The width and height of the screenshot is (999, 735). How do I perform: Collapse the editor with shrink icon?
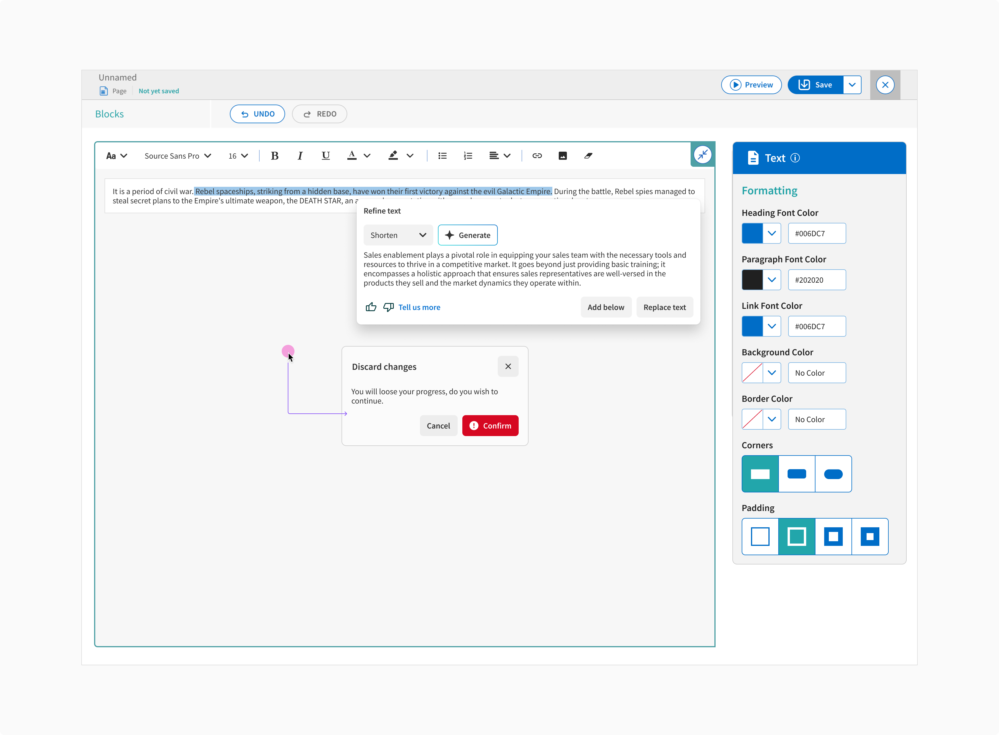tap(702, 155)
